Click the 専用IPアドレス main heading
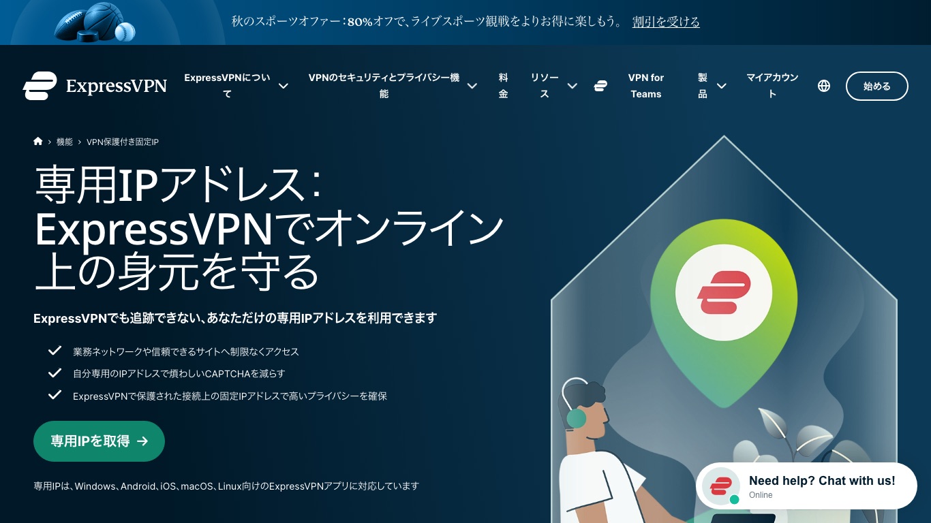 (269, 228)
